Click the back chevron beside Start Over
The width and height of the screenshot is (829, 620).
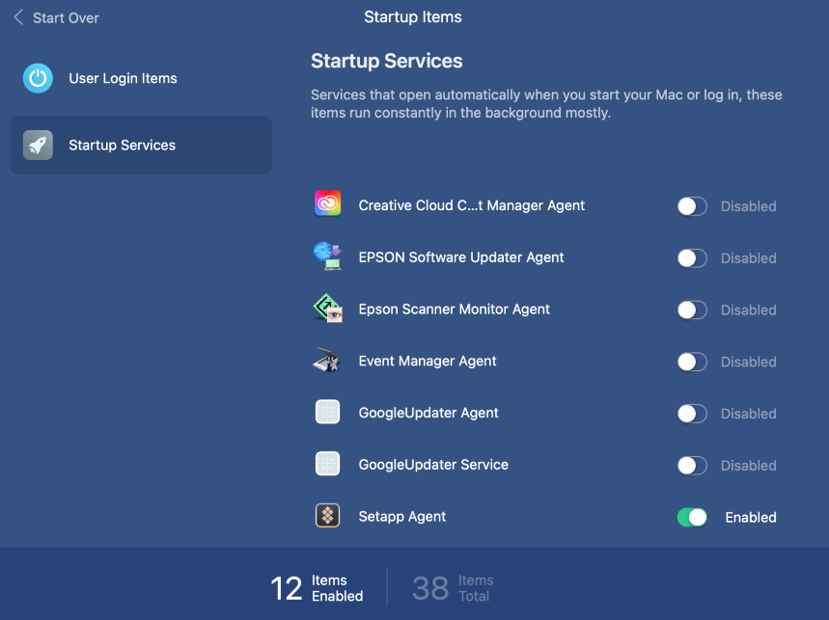pos(18,17)
